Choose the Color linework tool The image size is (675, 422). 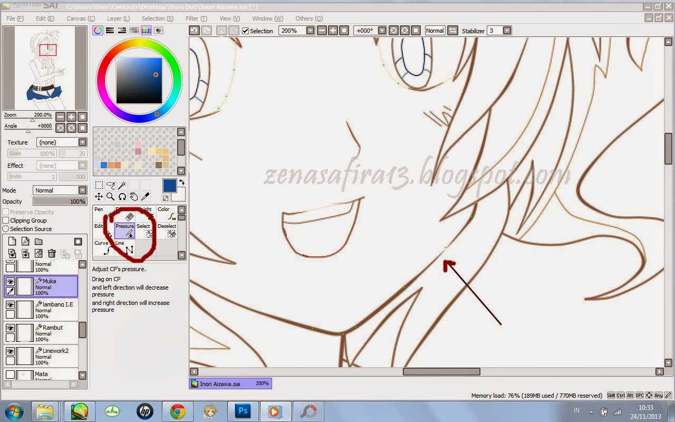click(167, 214)
